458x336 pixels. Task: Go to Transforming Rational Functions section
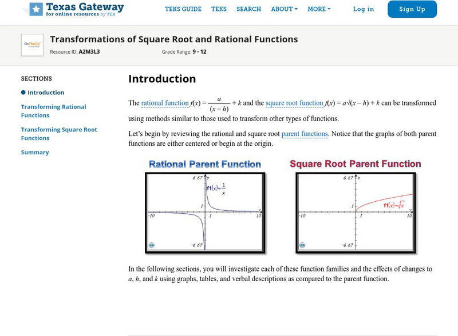(x=54, y=110)
